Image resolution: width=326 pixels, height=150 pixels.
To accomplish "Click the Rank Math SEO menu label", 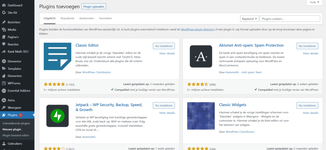I will click(x=18, y=52).
